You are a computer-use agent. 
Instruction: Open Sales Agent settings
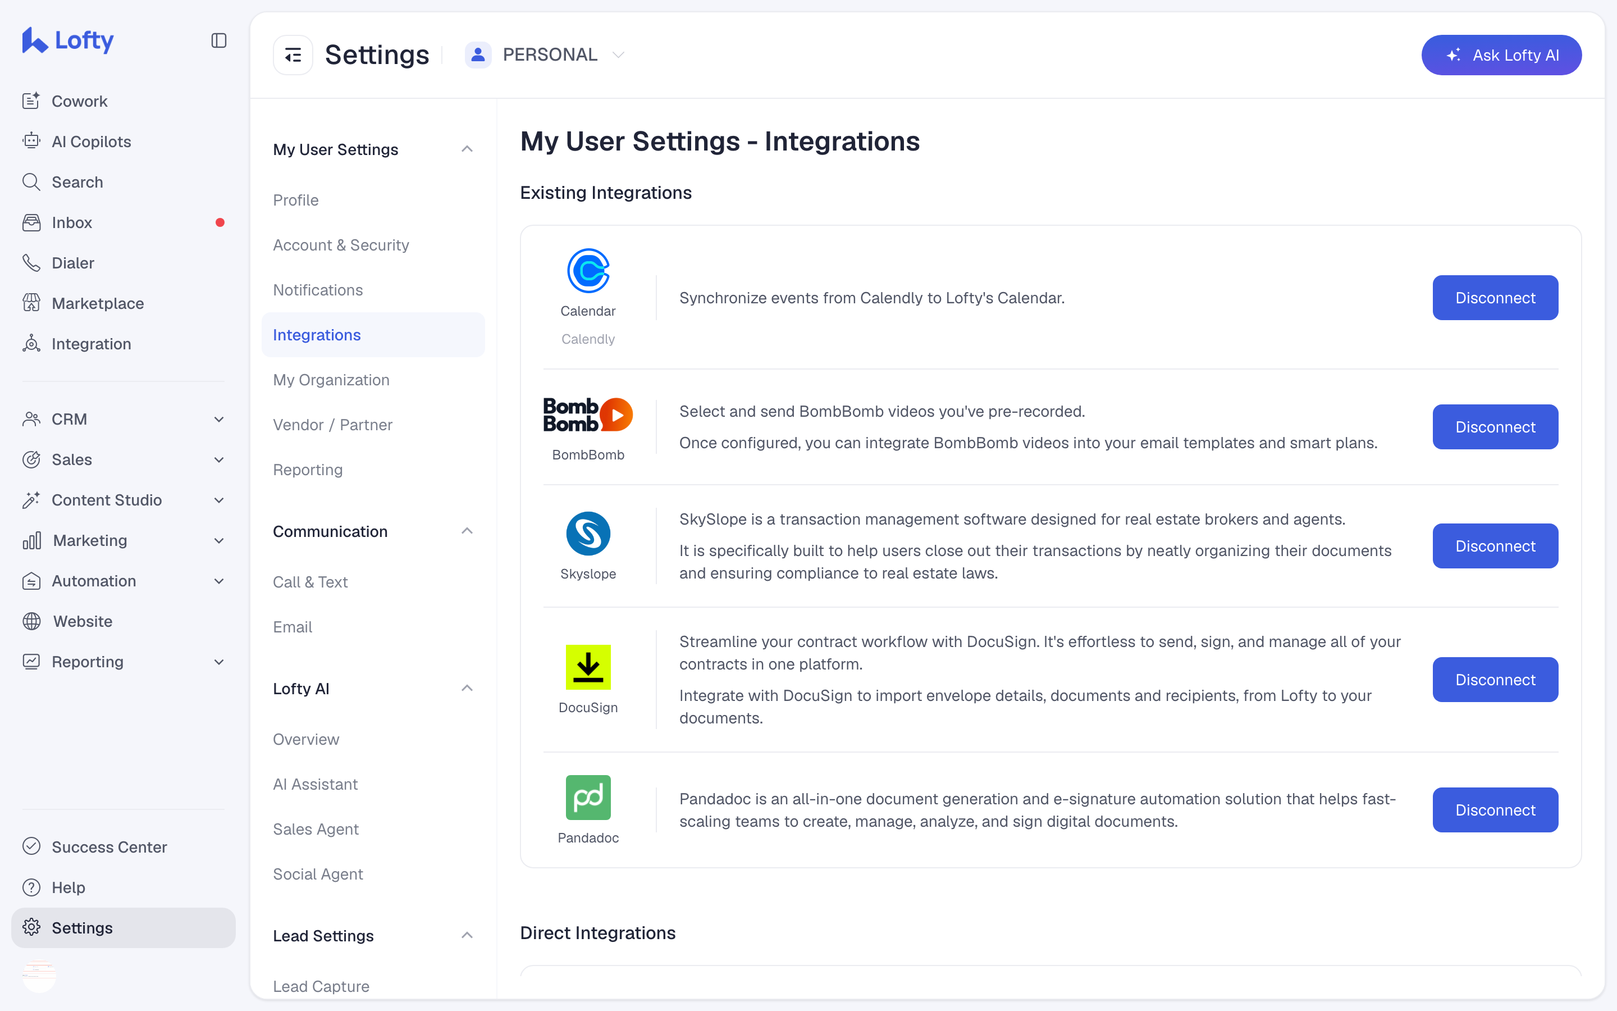click(373, 829)
